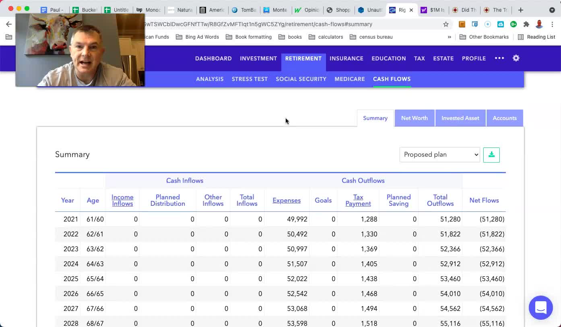561x327 pixels.
Task: Open the chat support bubble
Action: pos(540,307)
